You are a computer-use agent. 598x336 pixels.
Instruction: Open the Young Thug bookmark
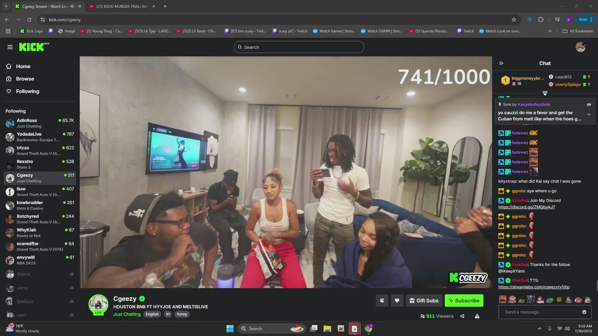click(101, 31)
